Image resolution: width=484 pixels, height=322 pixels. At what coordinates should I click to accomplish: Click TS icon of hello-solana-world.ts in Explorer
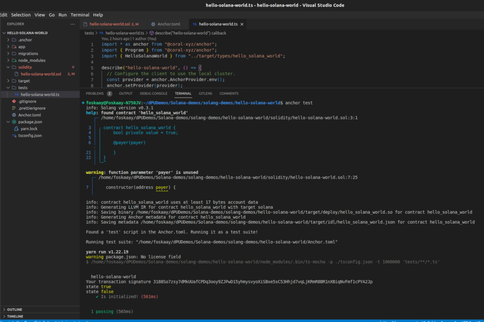point(17,94)
